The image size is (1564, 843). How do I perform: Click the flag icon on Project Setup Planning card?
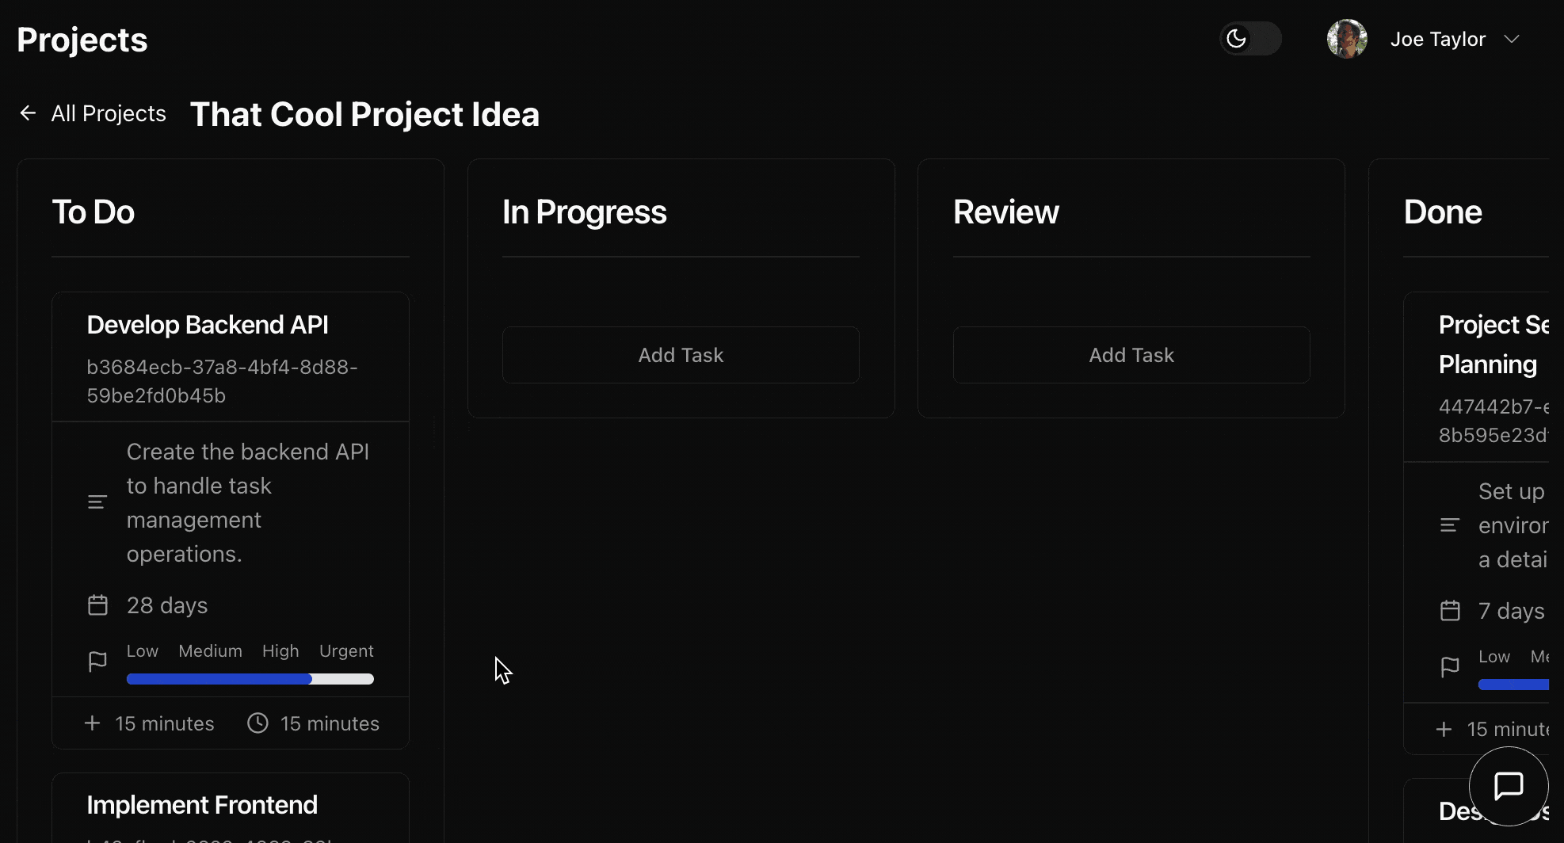tap(1450, 667)
